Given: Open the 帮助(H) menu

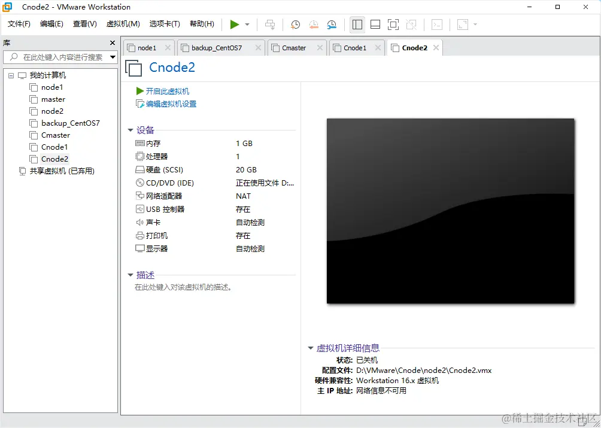Looking at the screenshot, I should point(202,24).
